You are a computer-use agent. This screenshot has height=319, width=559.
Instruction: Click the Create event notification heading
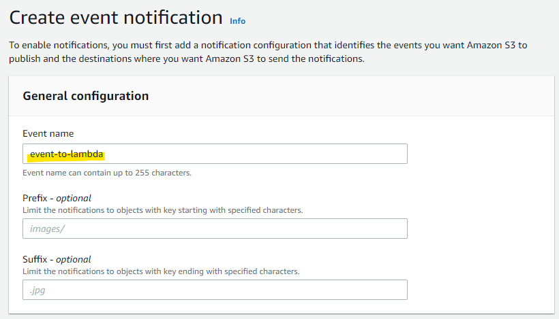tap(116, 16)
